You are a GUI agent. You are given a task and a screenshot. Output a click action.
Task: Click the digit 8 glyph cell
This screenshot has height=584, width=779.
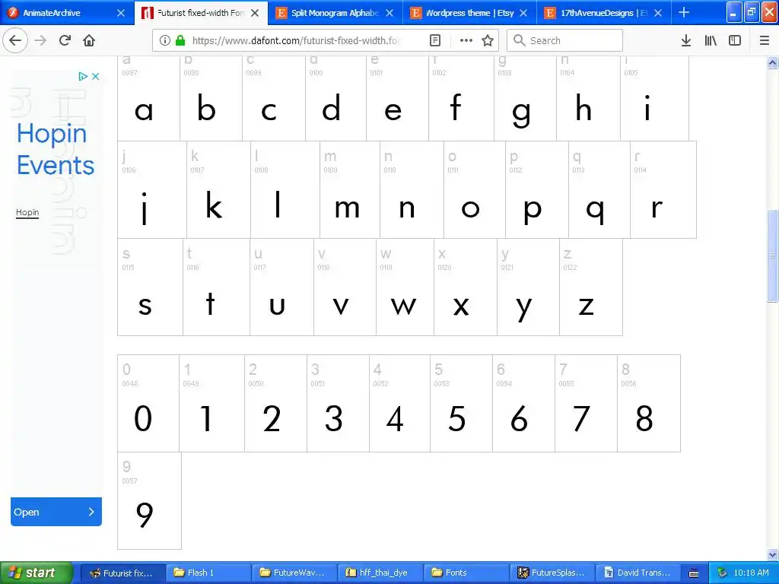pos(649,403)
